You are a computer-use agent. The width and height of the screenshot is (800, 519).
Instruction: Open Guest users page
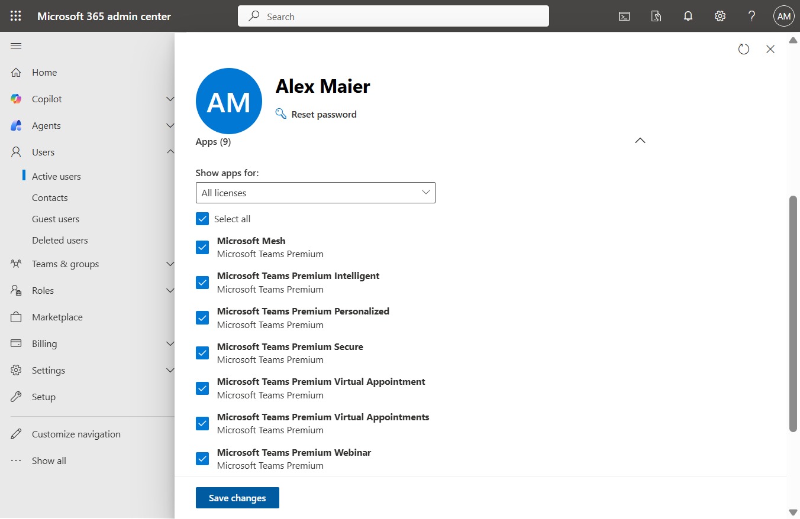(56, 219)
